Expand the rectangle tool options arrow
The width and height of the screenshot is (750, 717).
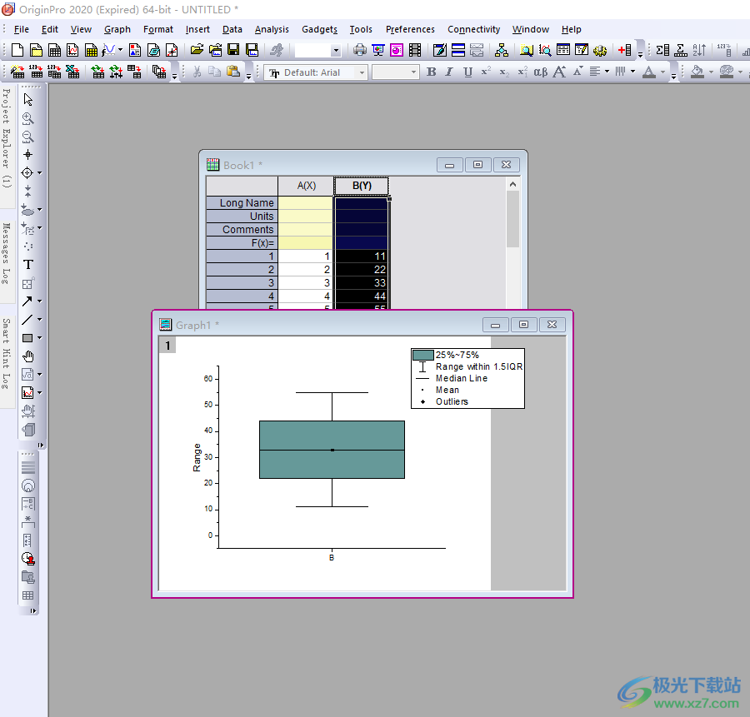click(x=39, y=338)
